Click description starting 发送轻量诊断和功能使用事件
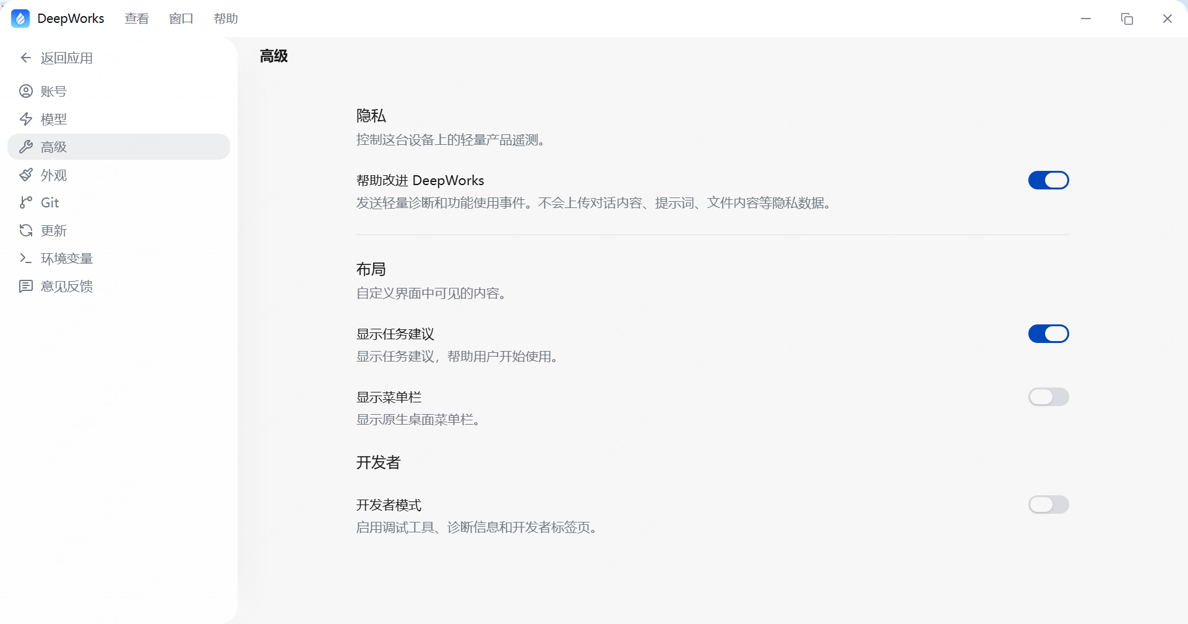The height and width of the screenshot is (624, 1188). click(x=593, y=203)
